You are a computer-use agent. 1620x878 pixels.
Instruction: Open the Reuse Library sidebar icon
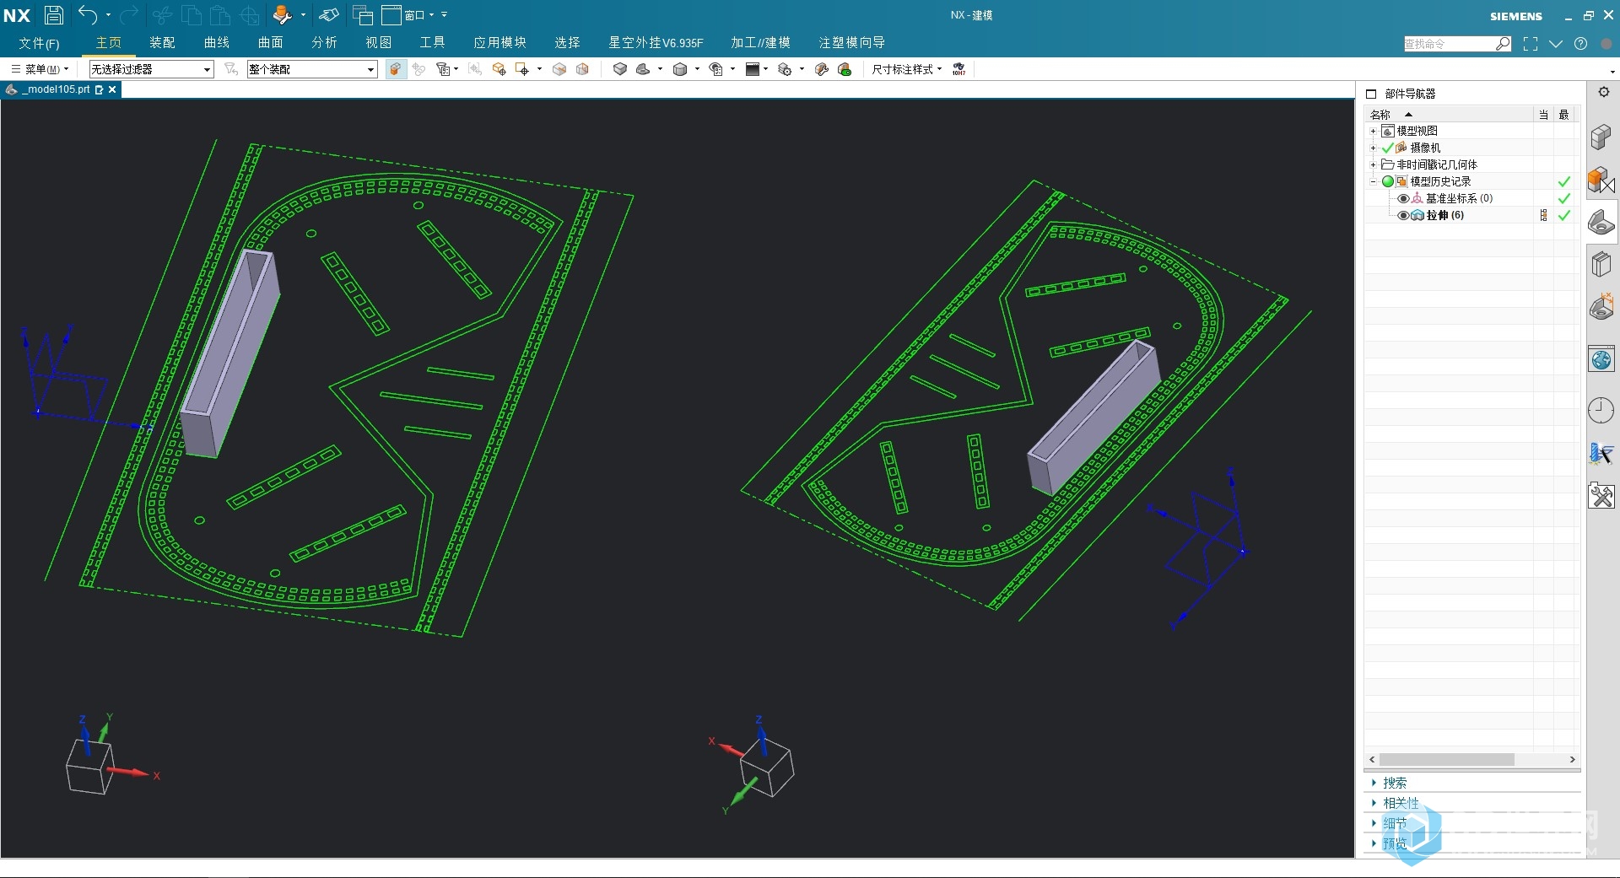pos(1601,265)
